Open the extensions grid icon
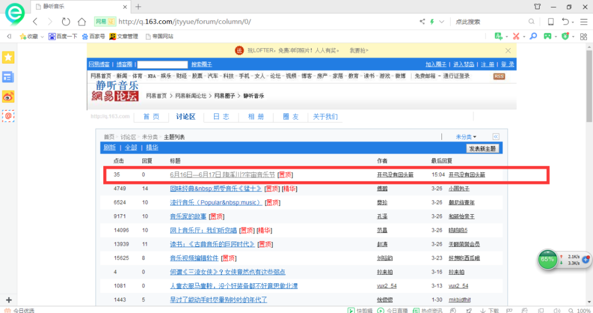The width and height of the screenshot is (593, 313). (x=584, y=36)
